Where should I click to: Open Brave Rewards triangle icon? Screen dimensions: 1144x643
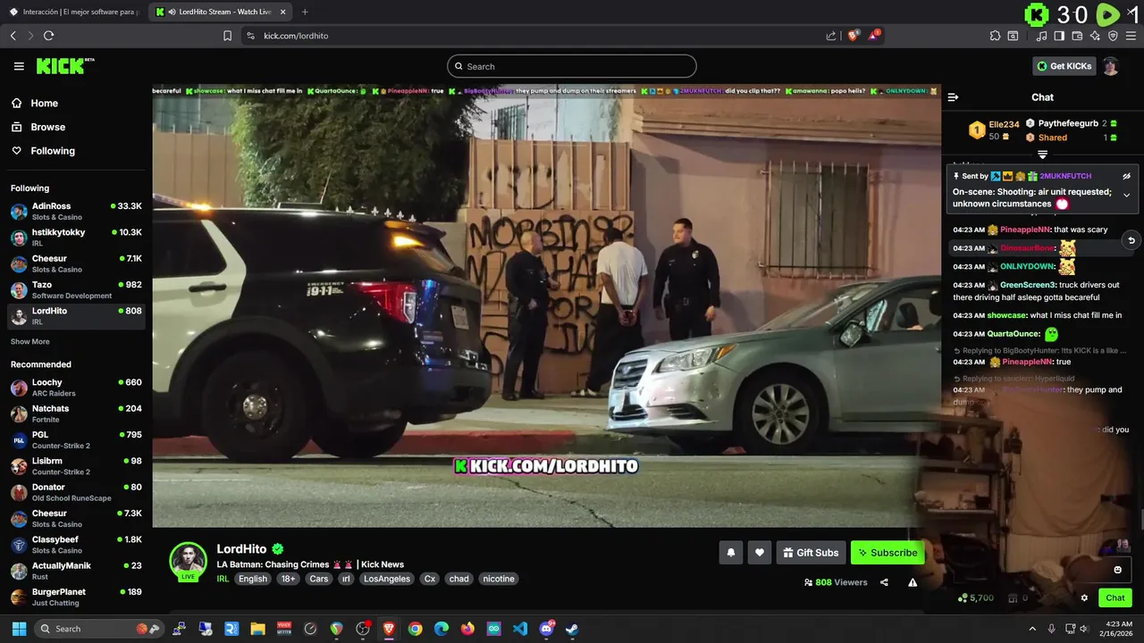coord(874,36)
